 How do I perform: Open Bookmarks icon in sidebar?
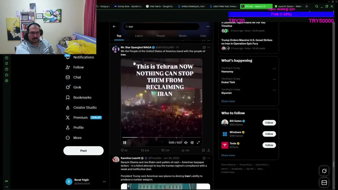click(68, 97)
